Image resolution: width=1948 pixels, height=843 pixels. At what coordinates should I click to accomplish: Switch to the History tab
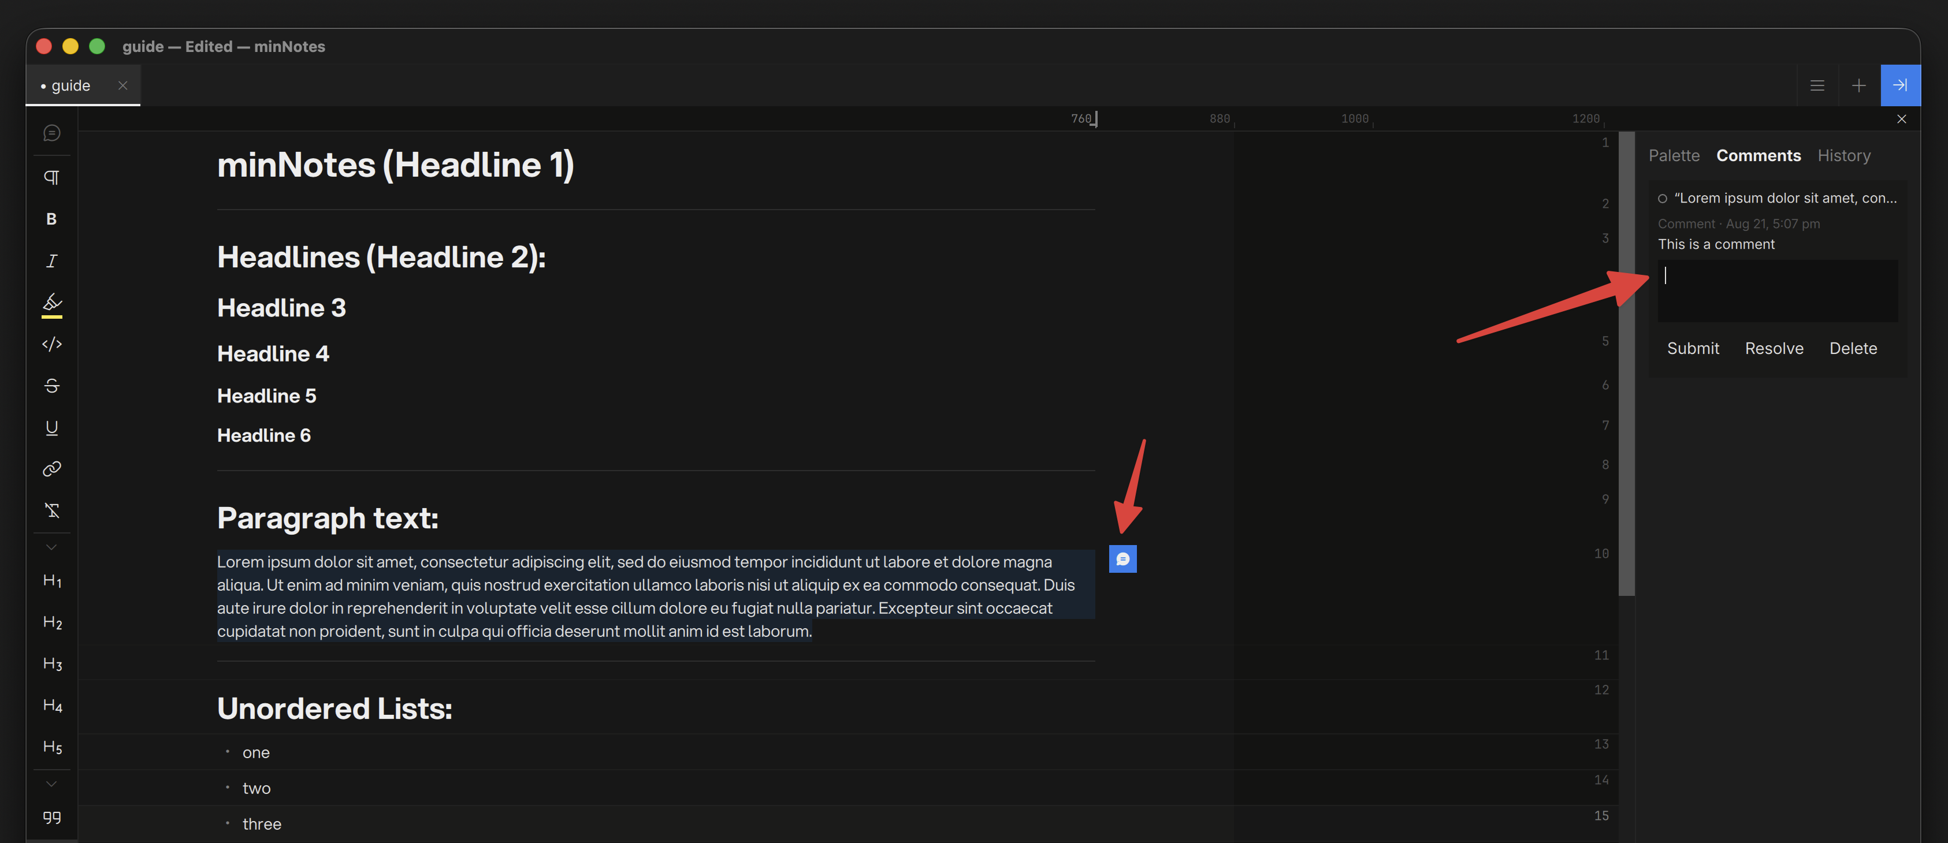pyautogui.click(x=1843, y=155)
